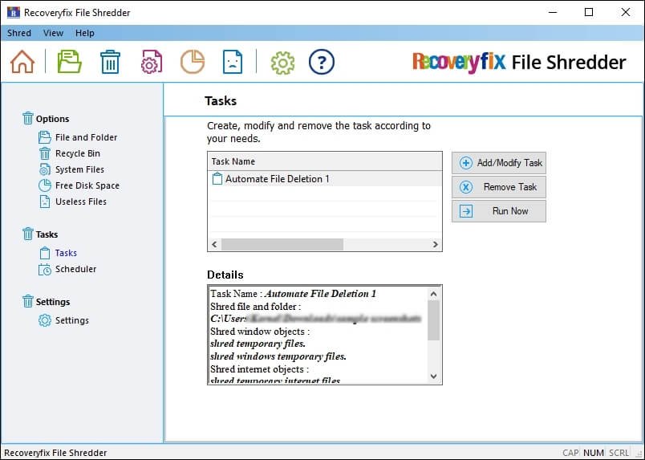Select the Automate File Deletion 1 task

tap(277, 179)
